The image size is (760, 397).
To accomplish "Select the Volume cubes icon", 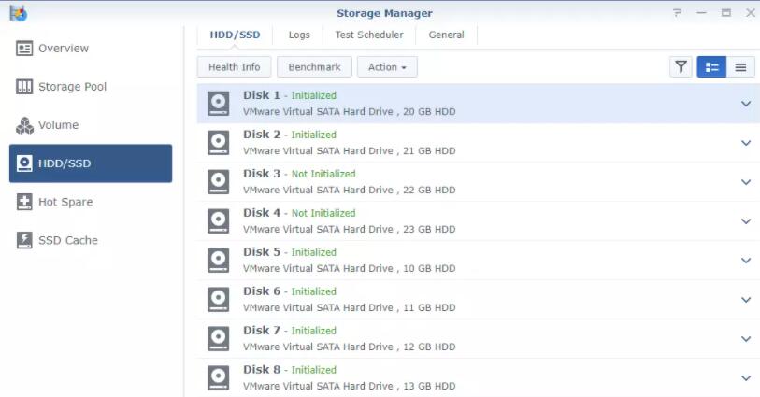I will (24, 125).
